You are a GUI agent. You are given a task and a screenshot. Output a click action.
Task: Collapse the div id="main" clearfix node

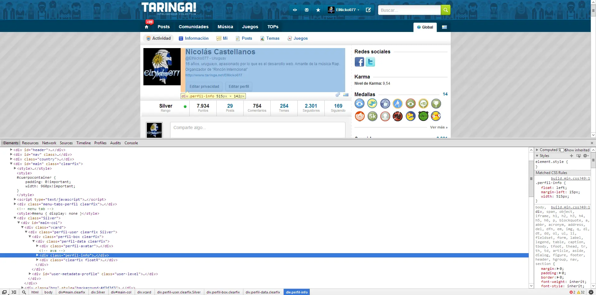[11, 164]
